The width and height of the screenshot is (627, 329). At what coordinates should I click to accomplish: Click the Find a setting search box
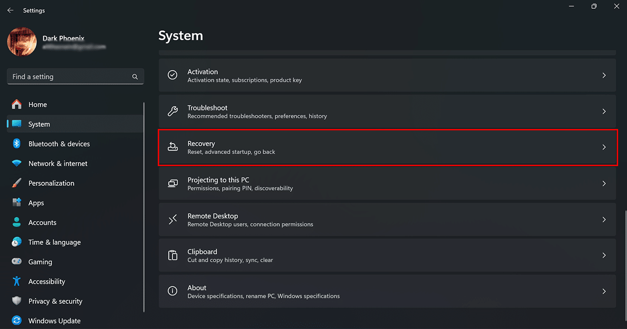(x=75, y=76)
